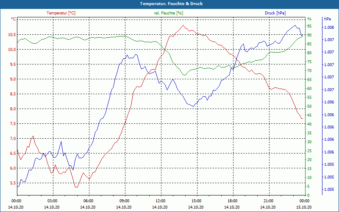Viewport: 339px width, 212px height.
Task: Click the '20' humidity axis value
Action: point(309,160)
